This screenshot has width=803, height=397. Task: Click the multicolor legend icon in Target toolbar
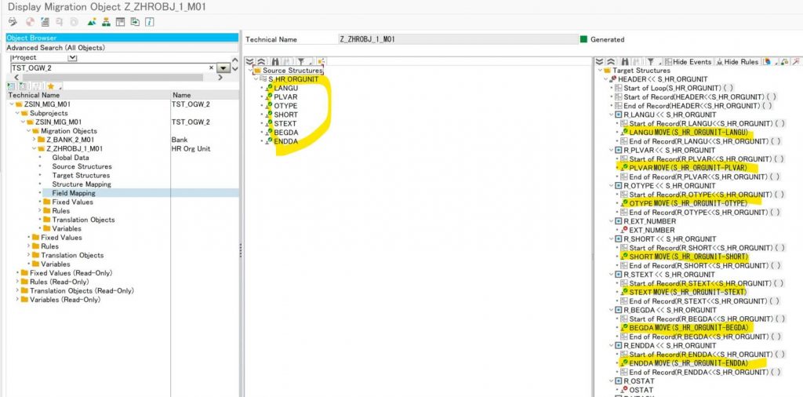tap(767, 61)
